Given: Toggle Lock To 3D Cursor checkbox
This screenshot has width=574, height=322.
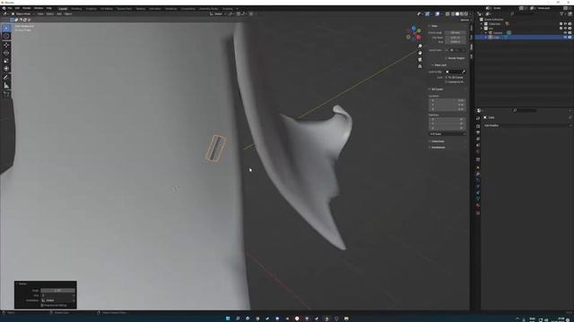Looking at the screenshot, I should pos(447,78).
